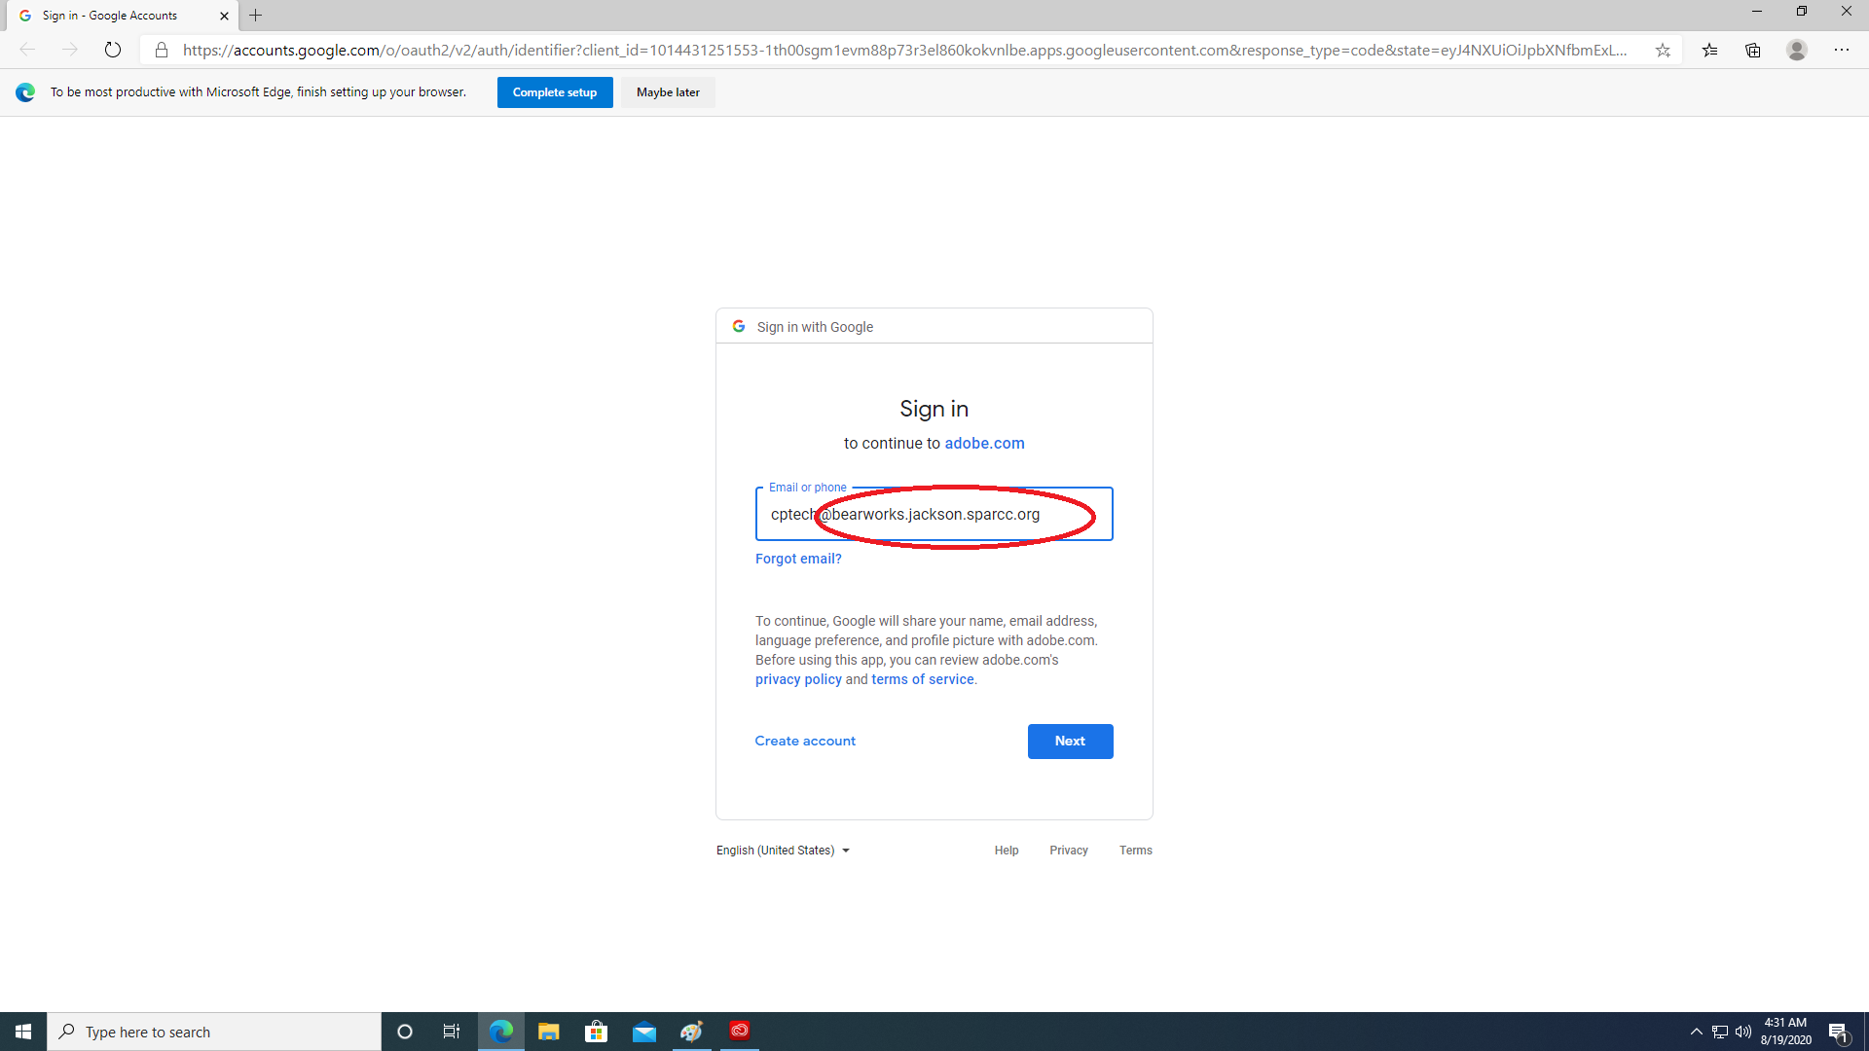Open the Favorites list icon
The height and width of the screenshot is (1051, 1869).
click(1709, 50)
